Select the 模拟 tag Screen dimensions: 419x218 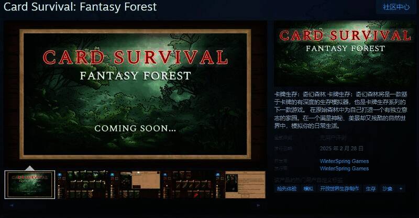tap(308, 188)
